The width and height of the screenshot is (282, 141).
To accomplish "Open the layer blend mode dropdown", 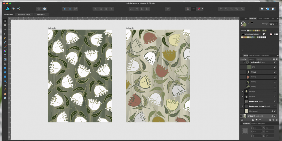I will point(264,59).
